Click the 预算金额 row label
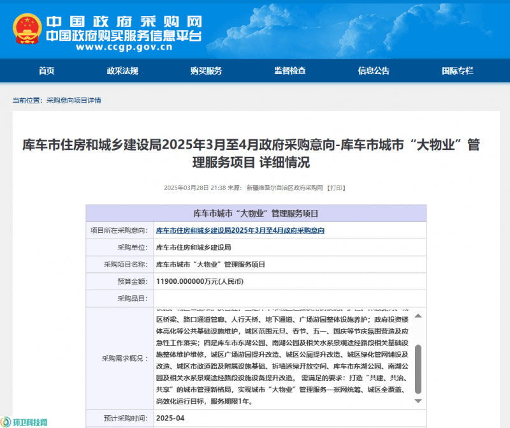This screenshot has height=428, width=510. tap(133, 281)
